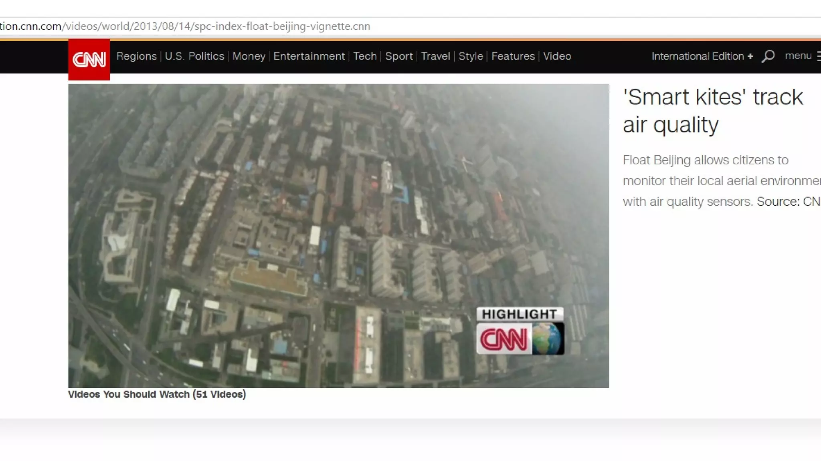
Task: Open the Features section
Action: click(x=513, y=56)
